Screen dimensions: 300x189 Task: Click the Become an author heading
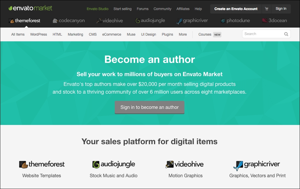pyautogui.click(x=150, y=59)
